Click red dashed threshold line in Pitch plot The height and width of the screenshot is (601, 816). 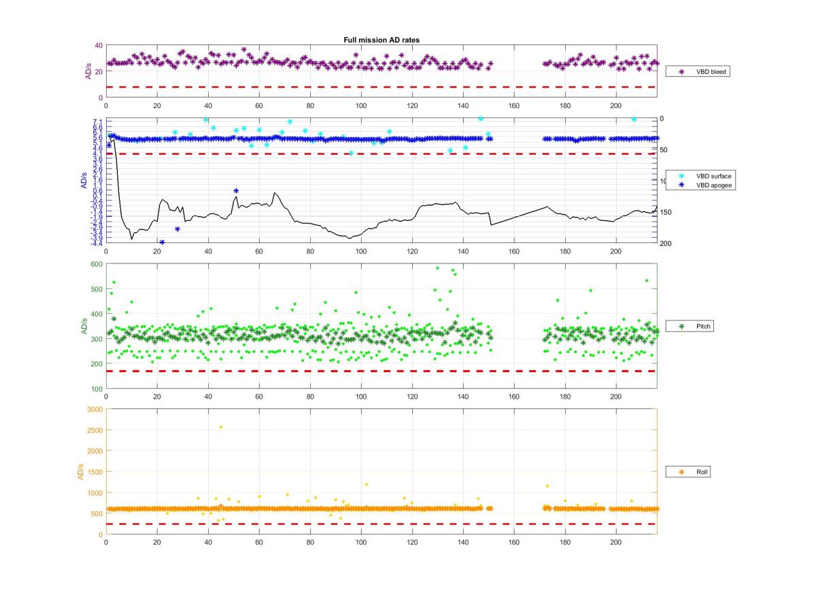(x=381, y=371)
